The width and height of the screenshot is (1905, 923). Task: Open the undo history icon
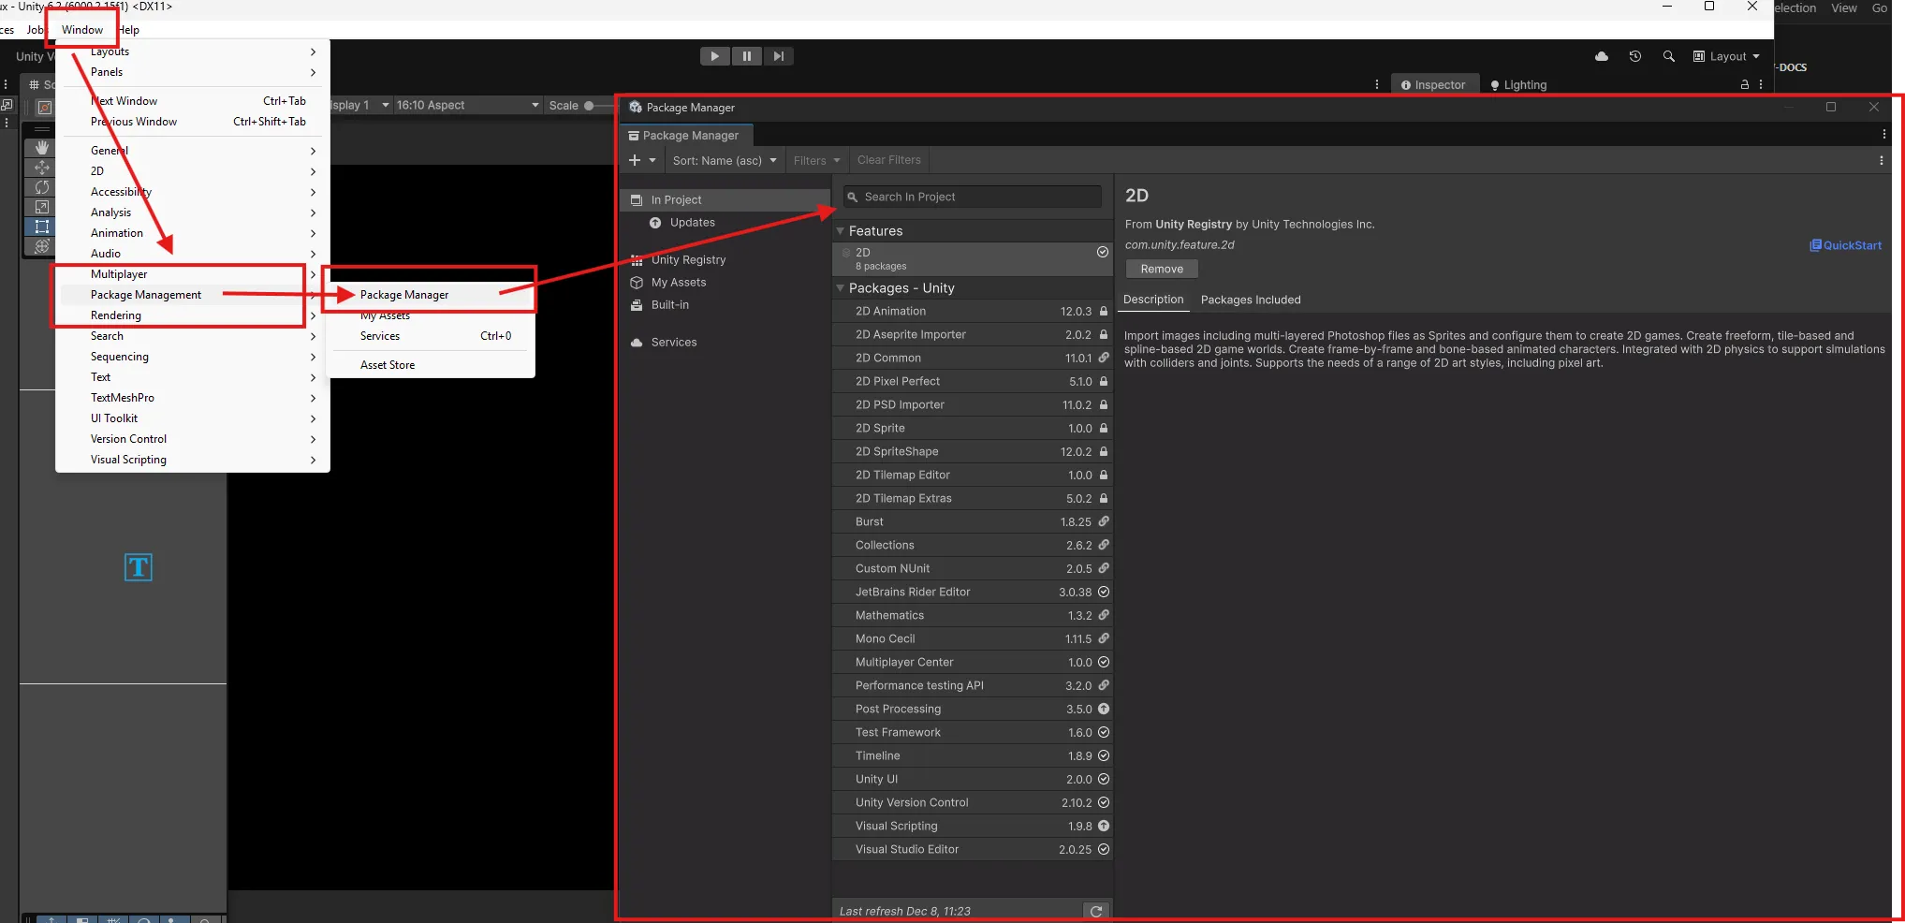click(1635, 56)
